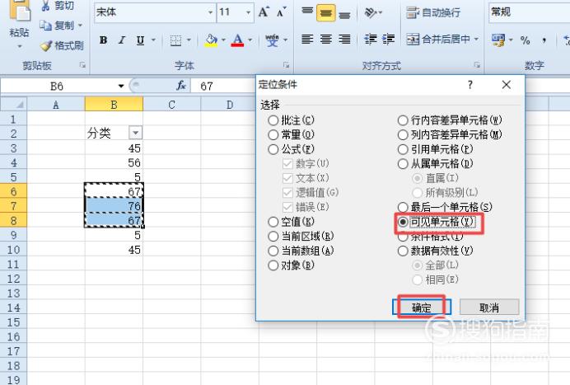Open the font size 11 dropdown

coord(248,12)
